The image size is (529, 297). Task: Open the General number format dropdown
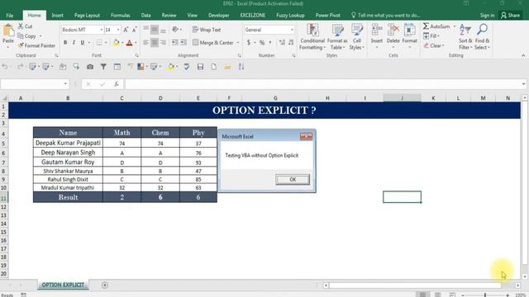tap(292, 30)
